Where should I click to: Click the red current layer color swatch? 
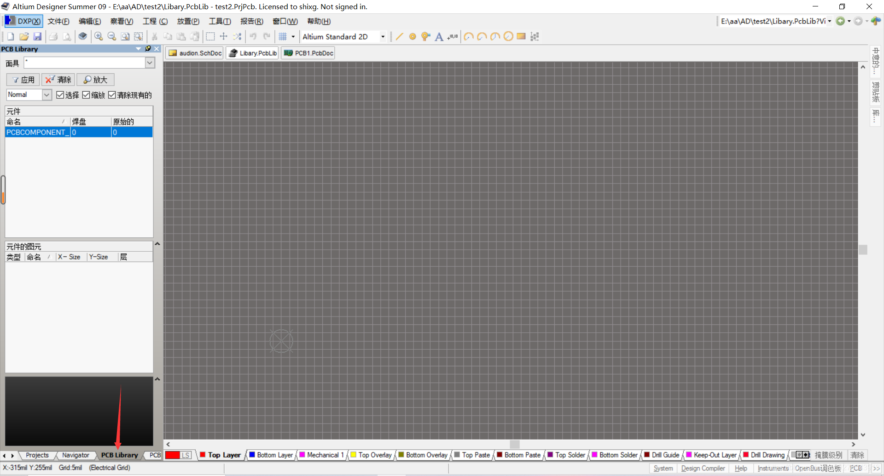pos(172,455)
